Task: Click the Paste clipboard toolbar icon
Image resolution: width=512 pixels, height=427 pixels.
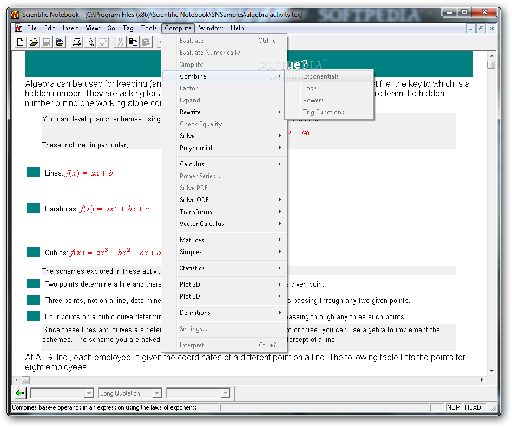Action: pos(146,42)
